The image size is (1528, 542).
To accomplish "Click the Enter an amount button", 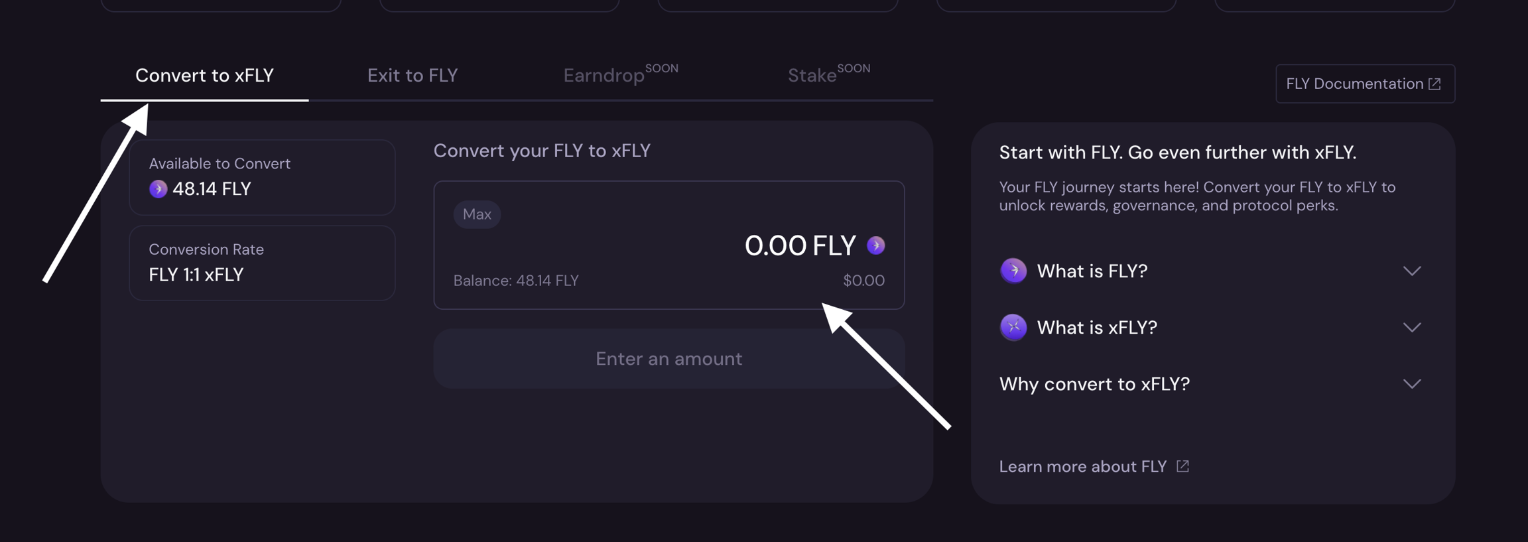I will click(668, 359).
